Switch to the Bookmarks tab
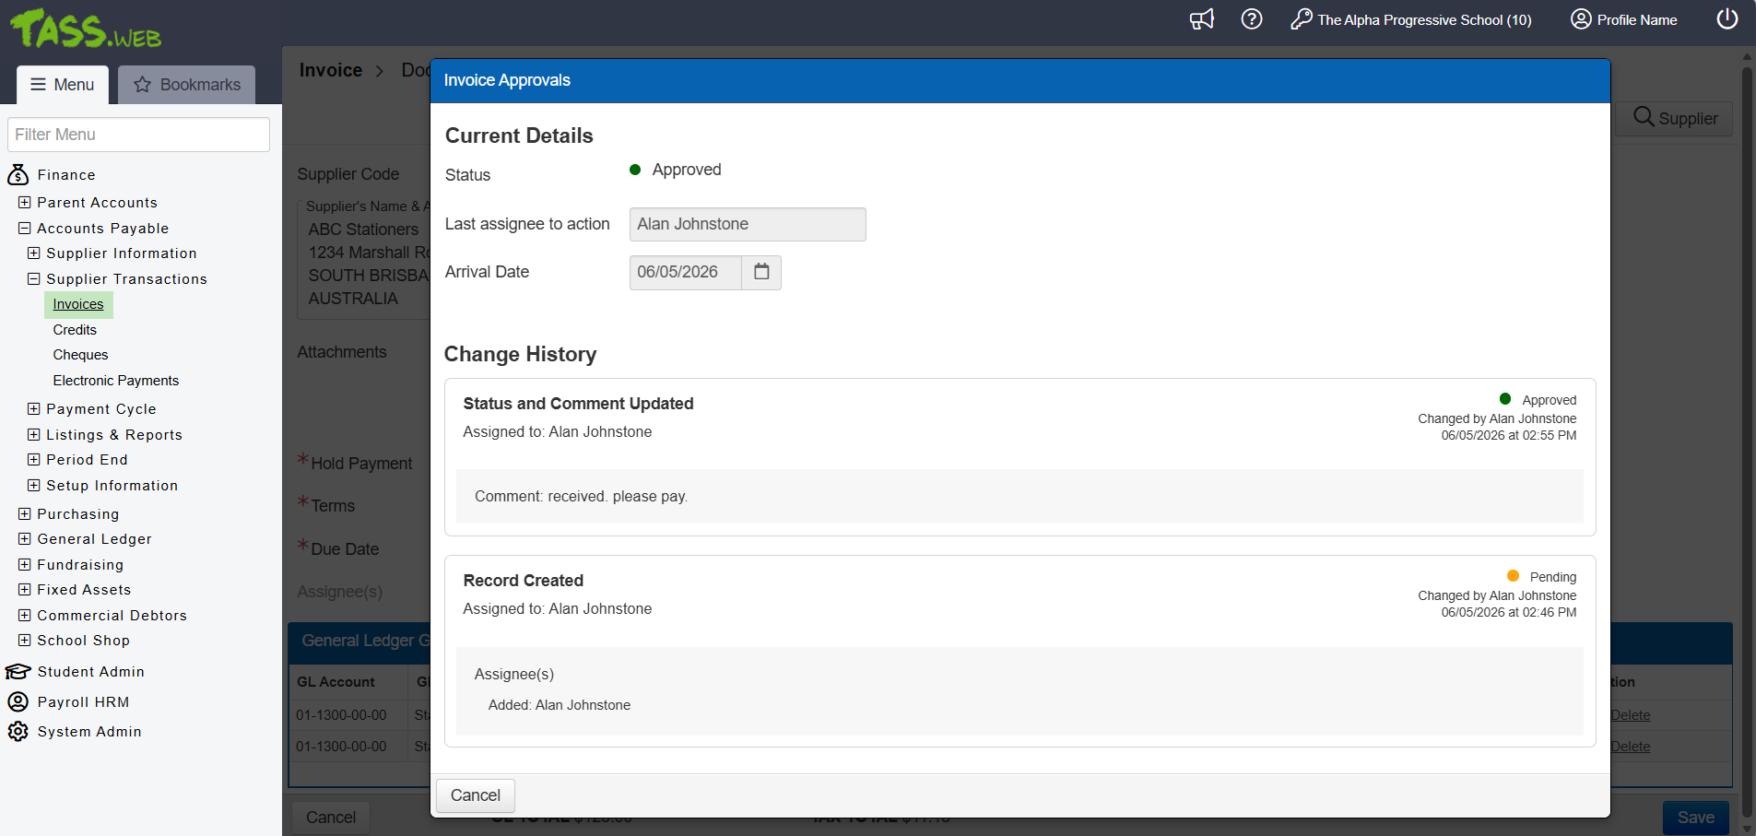The height and width of the screenshot is (836, 1756). 187,85
